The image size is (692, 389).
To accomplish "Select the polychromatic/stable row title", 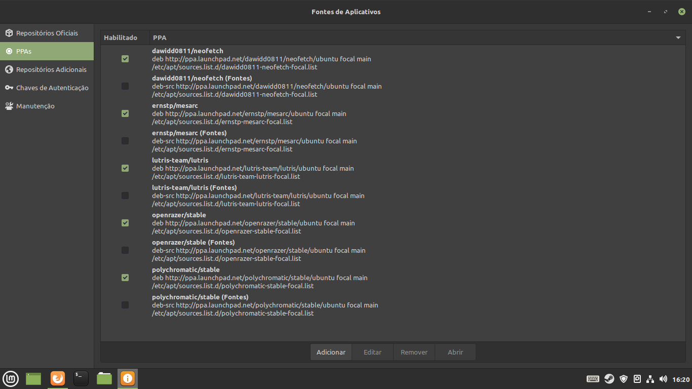I will pyautogui.click(x=186, y=269).
